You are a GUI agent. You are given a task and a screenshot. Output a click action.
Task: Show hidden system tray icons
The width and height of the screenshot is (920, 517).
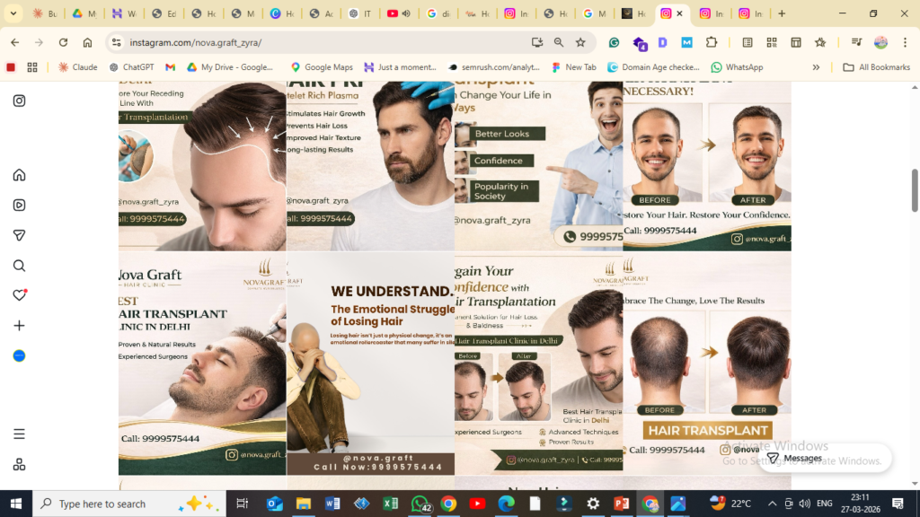coord(772,504)
